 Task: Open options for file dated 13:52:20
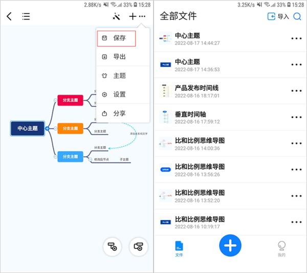pos(296,196)
